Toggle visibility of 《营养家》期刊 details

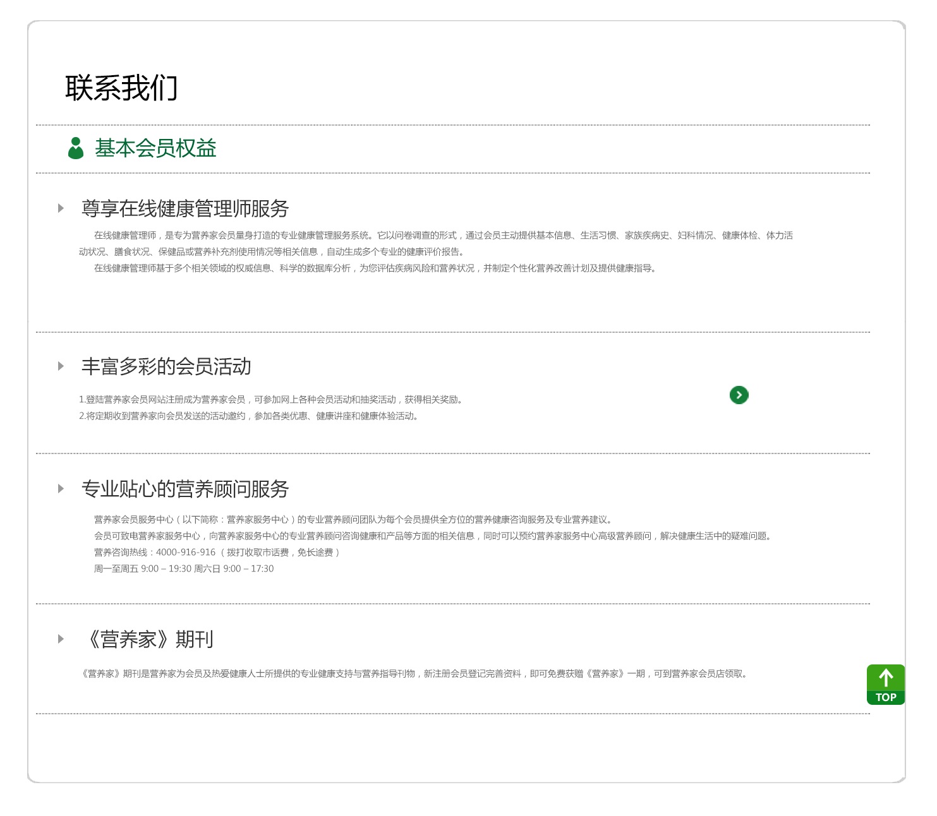pos(152,639)
